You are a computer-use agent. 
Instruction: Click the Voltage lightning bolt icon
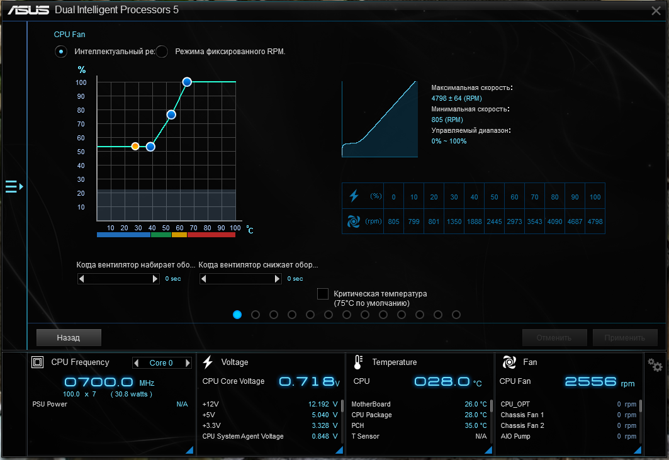coord(208,362)
